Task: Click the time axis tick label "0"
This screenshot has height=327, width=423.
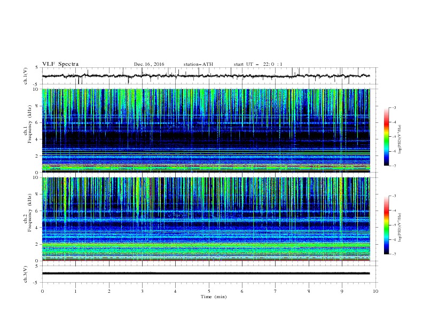Action: [42, 291]
